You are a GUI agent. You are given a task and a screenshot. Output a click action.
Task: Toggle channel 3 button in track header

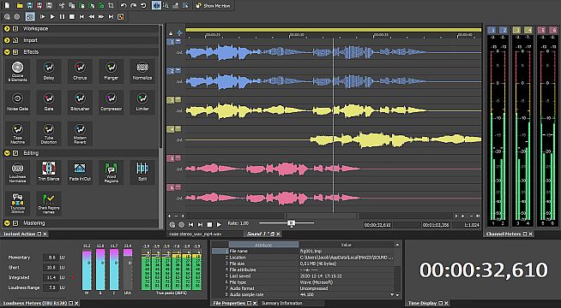(x=172, y=100)
